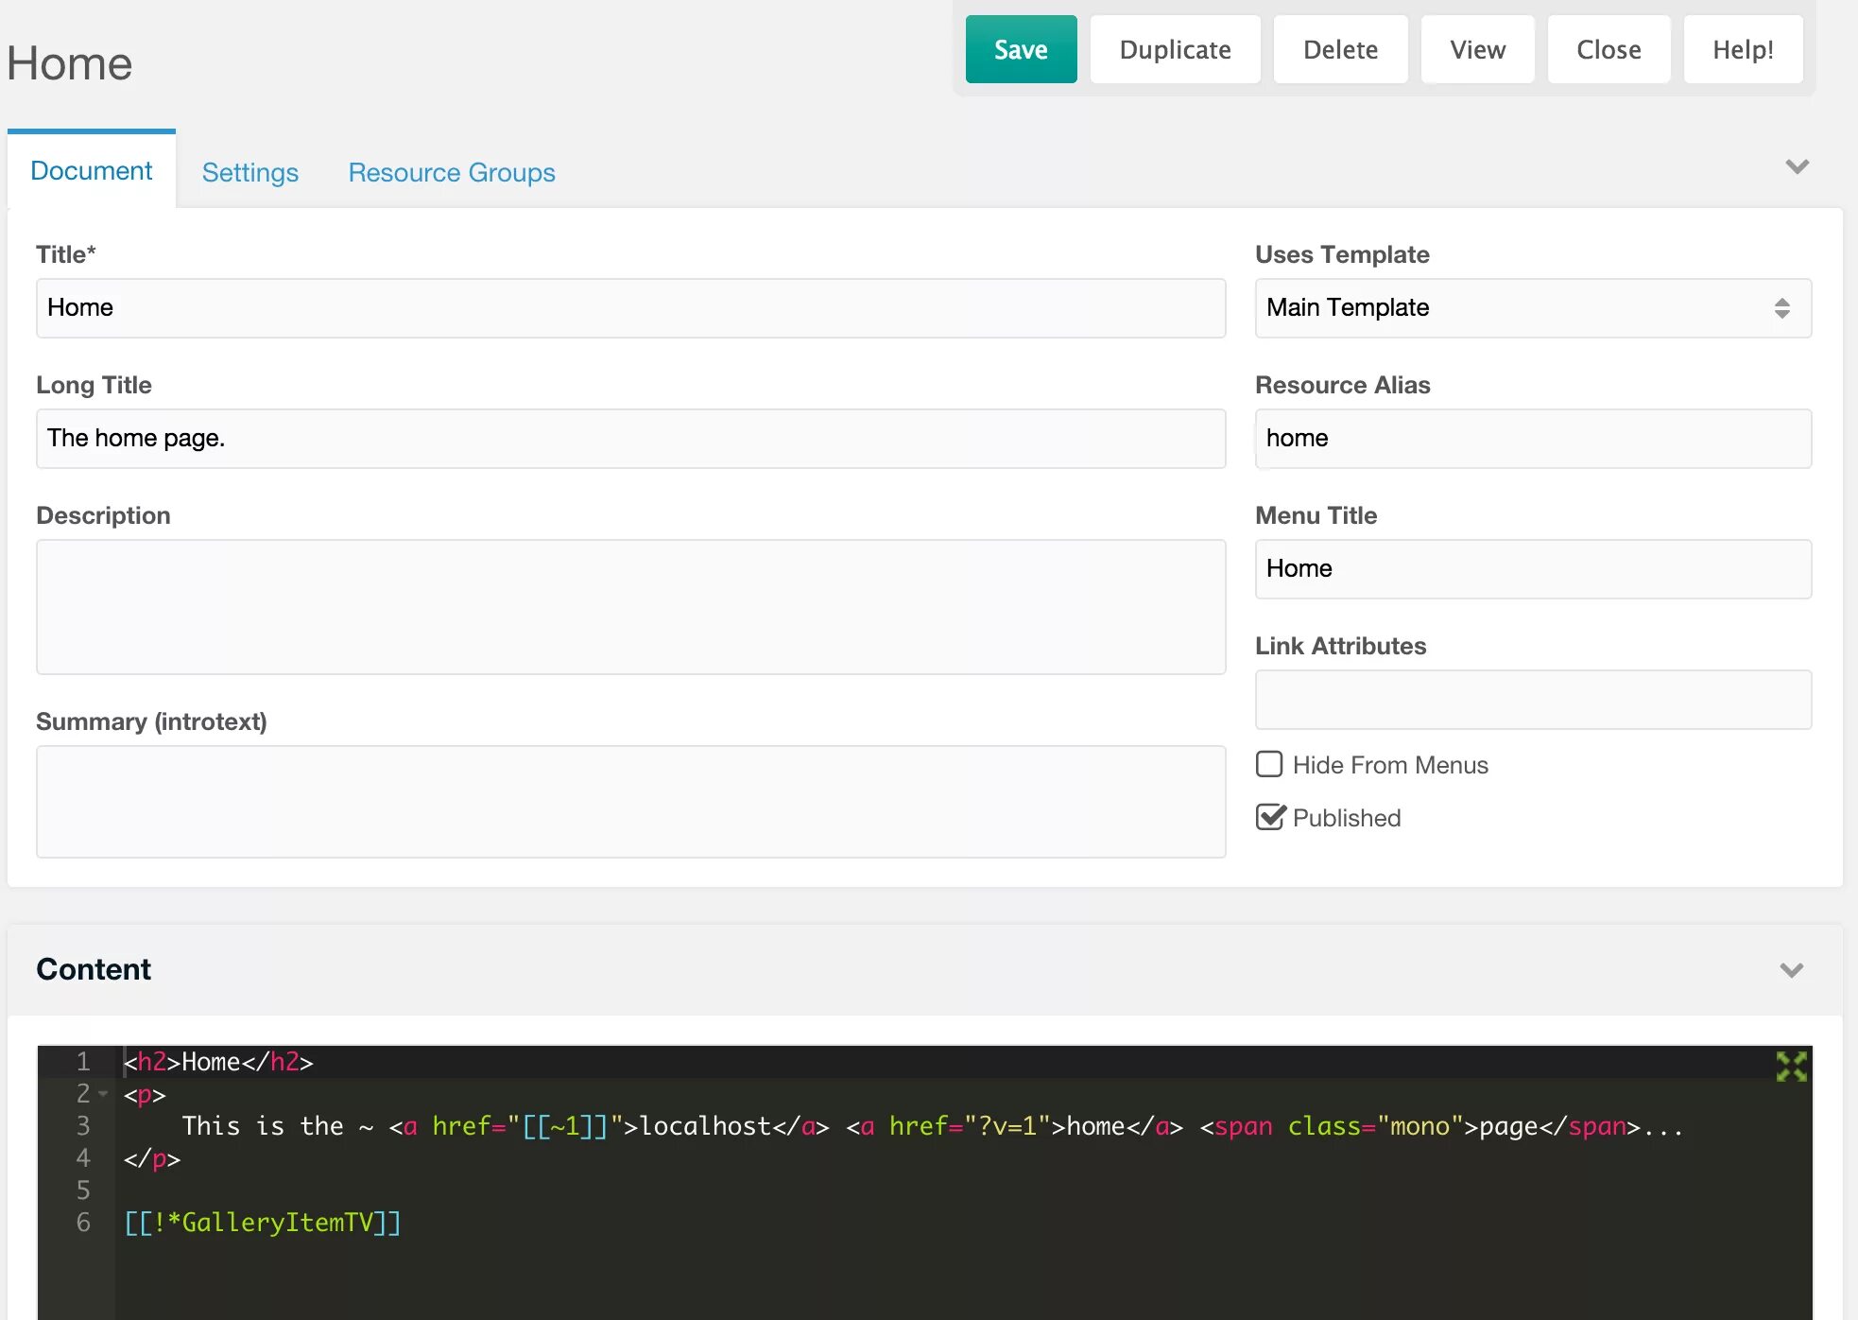1858x1320 pixels.
Task: Click the Long Title input field
Action: pos(631,437)
